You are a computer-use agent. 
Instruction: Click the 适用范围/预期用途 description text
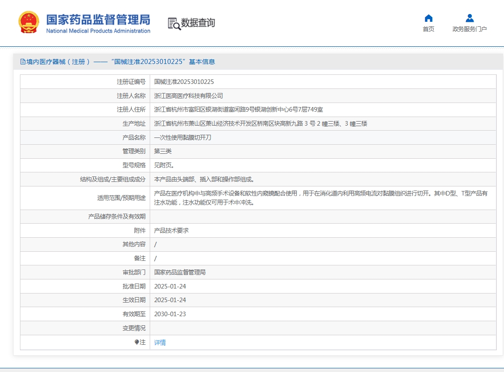point(321,198)
